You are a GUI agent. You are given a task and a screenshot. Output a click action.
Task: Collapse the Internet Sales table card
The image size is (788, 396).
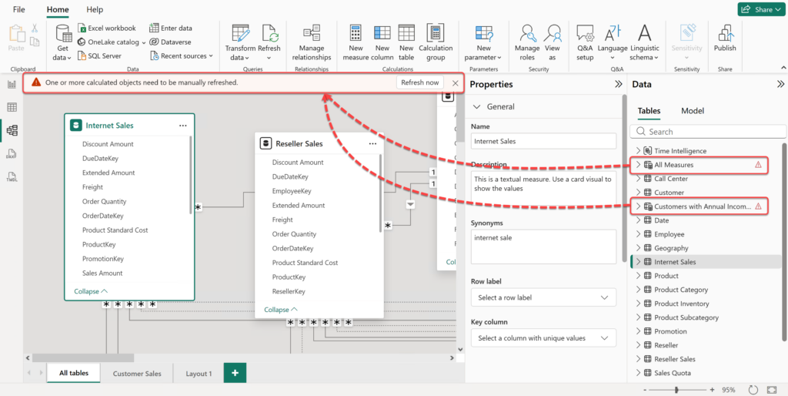coord(91,290)
